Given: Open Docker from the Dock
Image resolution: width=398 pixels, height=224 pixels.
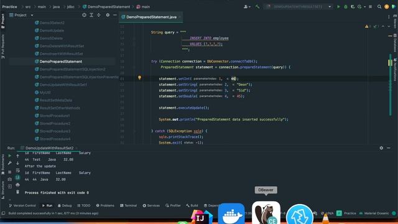Looking at the screenshot, I should click(231, 214).
